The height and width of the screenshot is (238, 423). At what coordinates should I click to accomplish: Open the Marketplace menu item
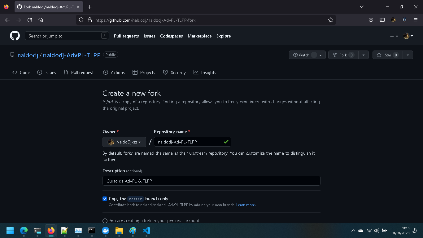[x=199, y=36]
